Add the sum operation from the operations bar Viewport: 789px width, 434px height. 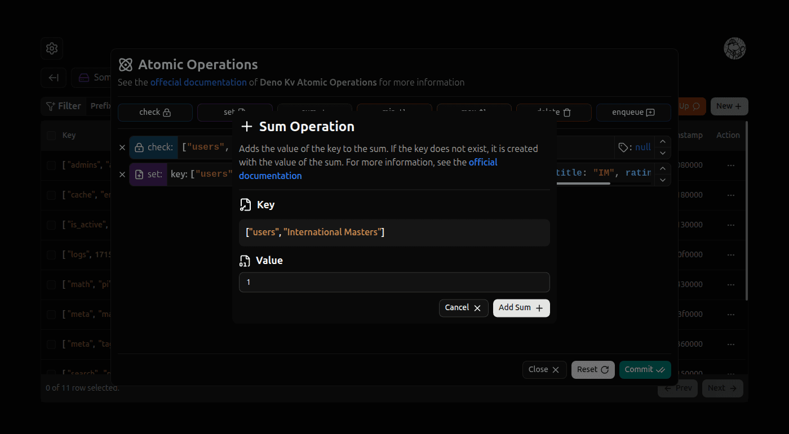coord(314,112)
